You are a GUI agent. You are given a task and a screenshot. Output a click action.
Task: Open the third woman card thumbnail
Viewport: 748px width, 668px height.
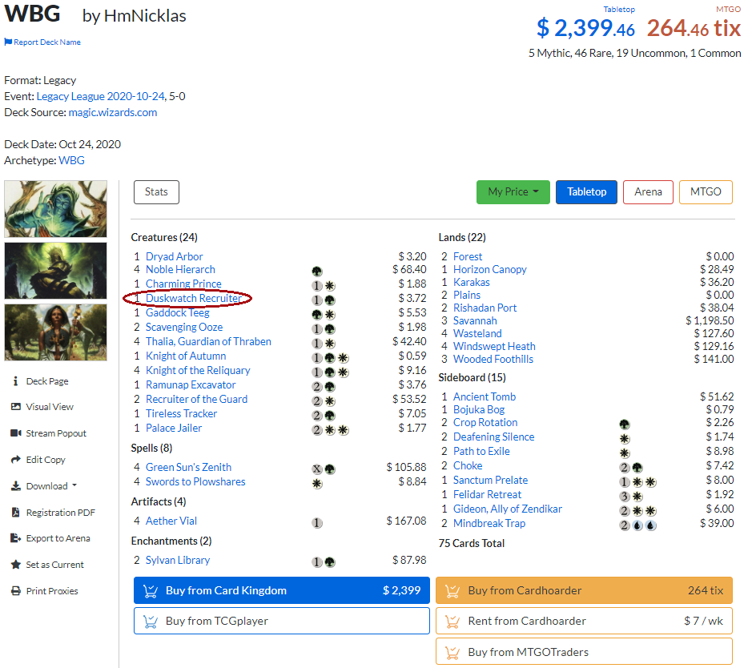[x=56, y=332]
